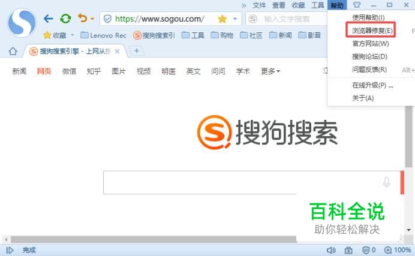Click the 收藏 star favorites button
This screenshot has height=256, width=415.
pyautogui.click(x=55, y=35)
